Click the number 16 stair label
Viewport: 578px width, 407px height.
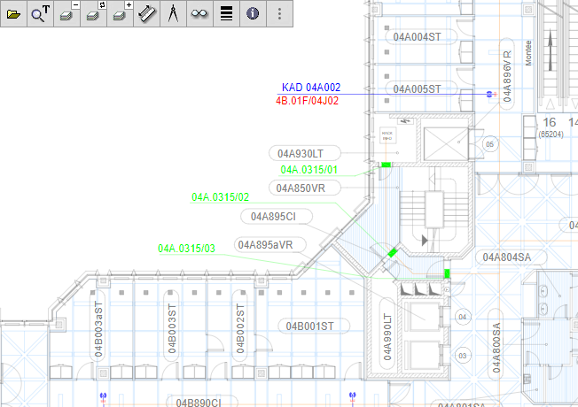[550, 122]
